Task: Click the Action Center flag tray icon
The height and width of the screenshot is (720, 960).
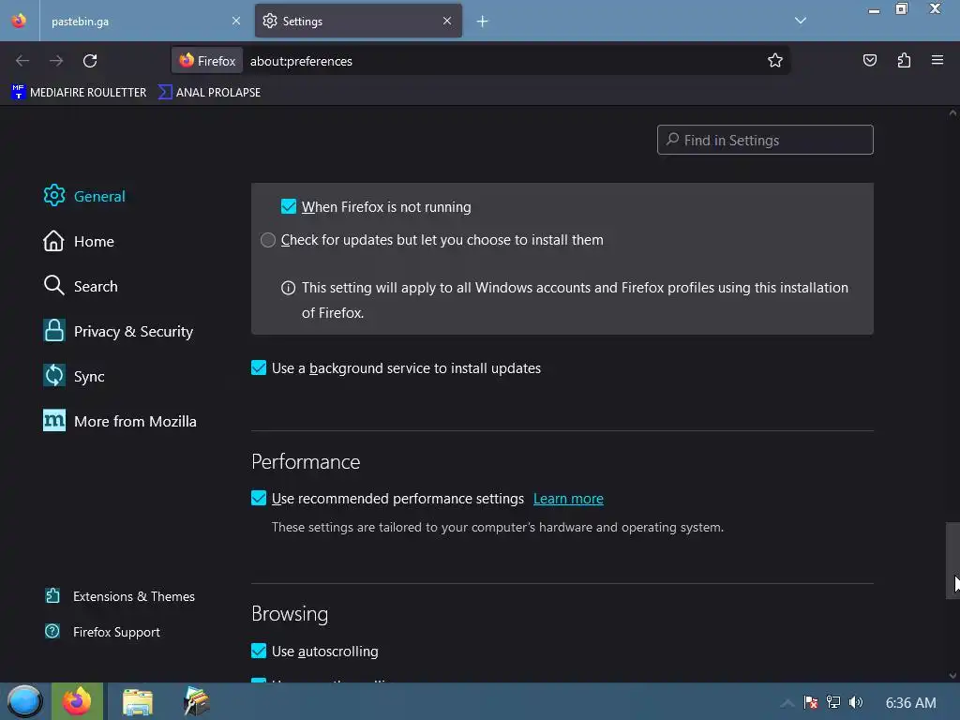Action: (x=811, y=702)
